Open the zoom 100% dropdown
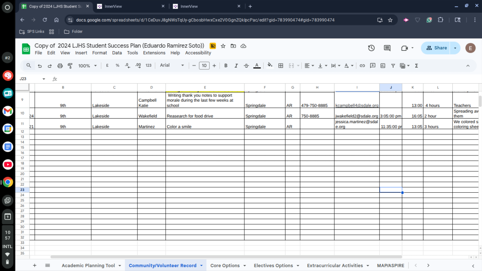The height and width of the screenshot is (271, 482). (87, 65)
